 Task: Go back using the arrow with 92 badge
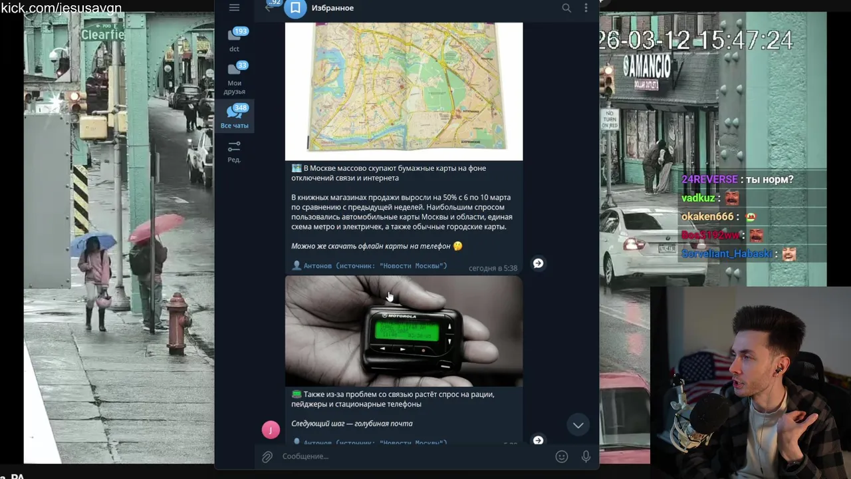point(269,8)
